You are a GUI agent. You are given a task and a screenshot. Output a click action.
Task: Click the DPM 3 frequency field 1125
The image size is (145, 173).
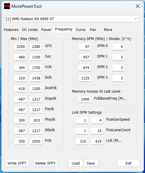click(x=85, y=78)
